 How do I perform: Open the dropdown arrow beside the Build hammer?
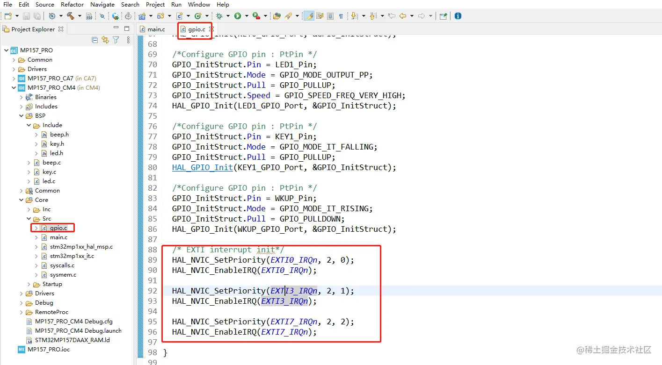click(80, 16)
